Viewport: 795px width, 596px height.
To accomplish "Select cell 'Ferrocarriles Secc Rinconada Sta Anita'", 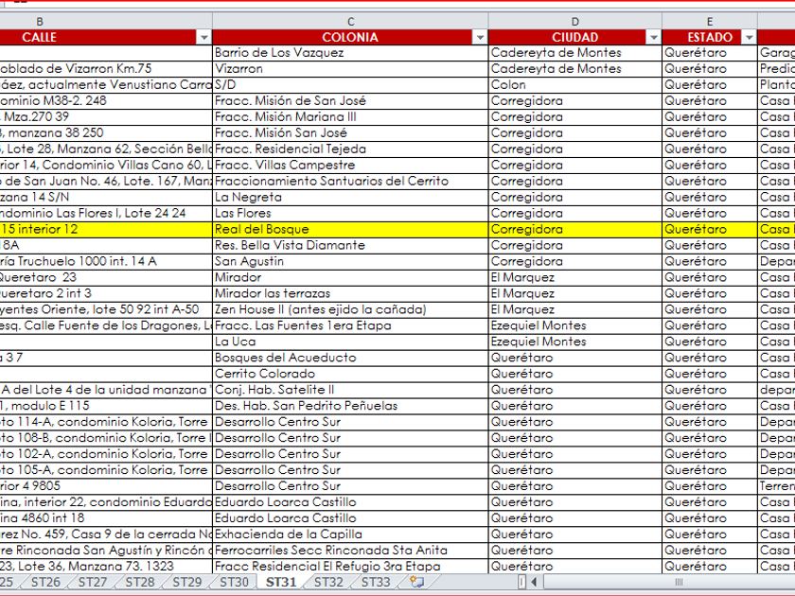I will pyautogui.click(x=350, y=551).
